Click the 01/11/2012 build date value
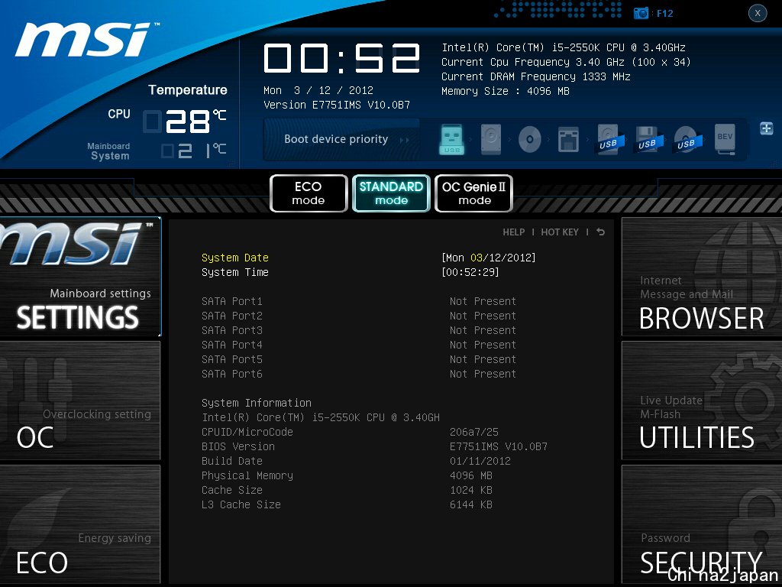 click(x=480, y=461)
